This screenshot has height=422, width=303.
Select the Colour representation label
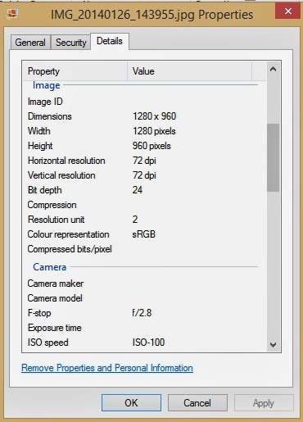(x=68, y=234)
